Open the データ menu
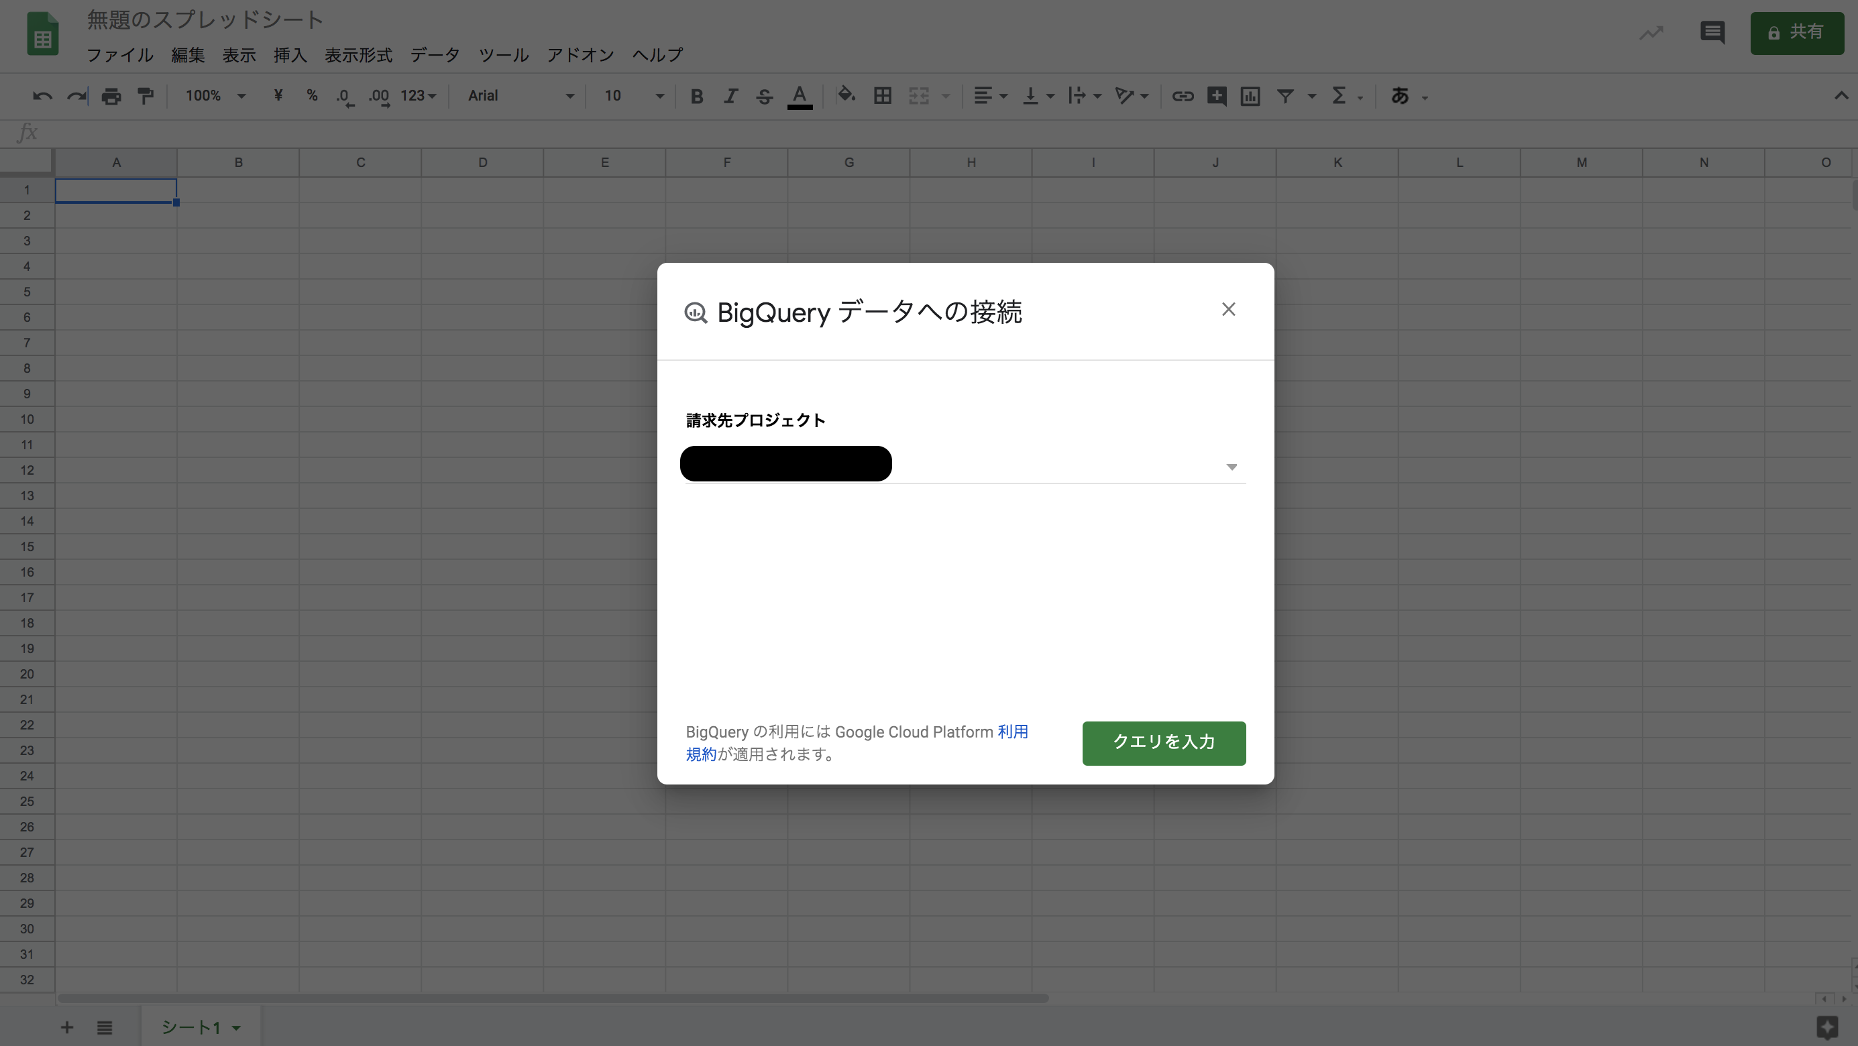 (435, 55)
